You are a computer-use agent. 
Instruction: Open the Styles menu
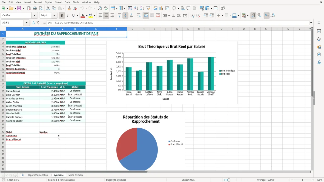pyautogui.click(x=49, y=2)
